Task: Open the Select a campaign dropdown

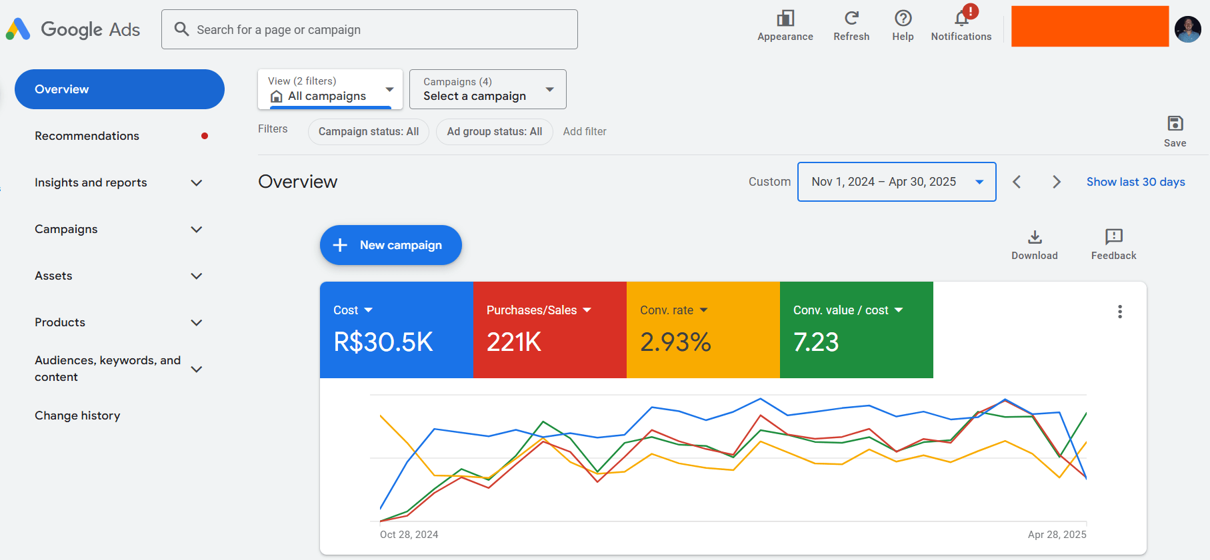Action: tap(487, 89)
